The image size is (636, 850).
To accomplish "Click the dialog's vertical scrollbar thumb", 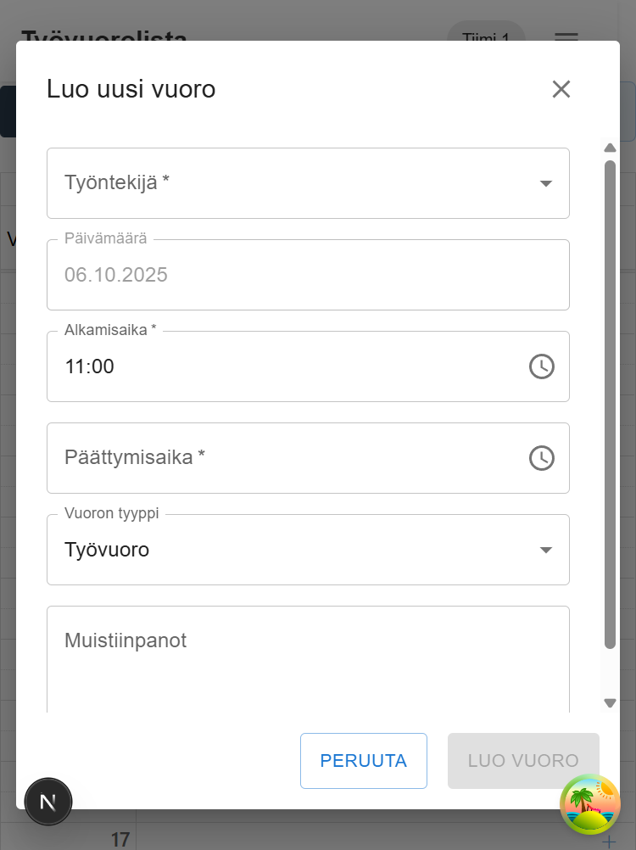I will click(610, 403).
